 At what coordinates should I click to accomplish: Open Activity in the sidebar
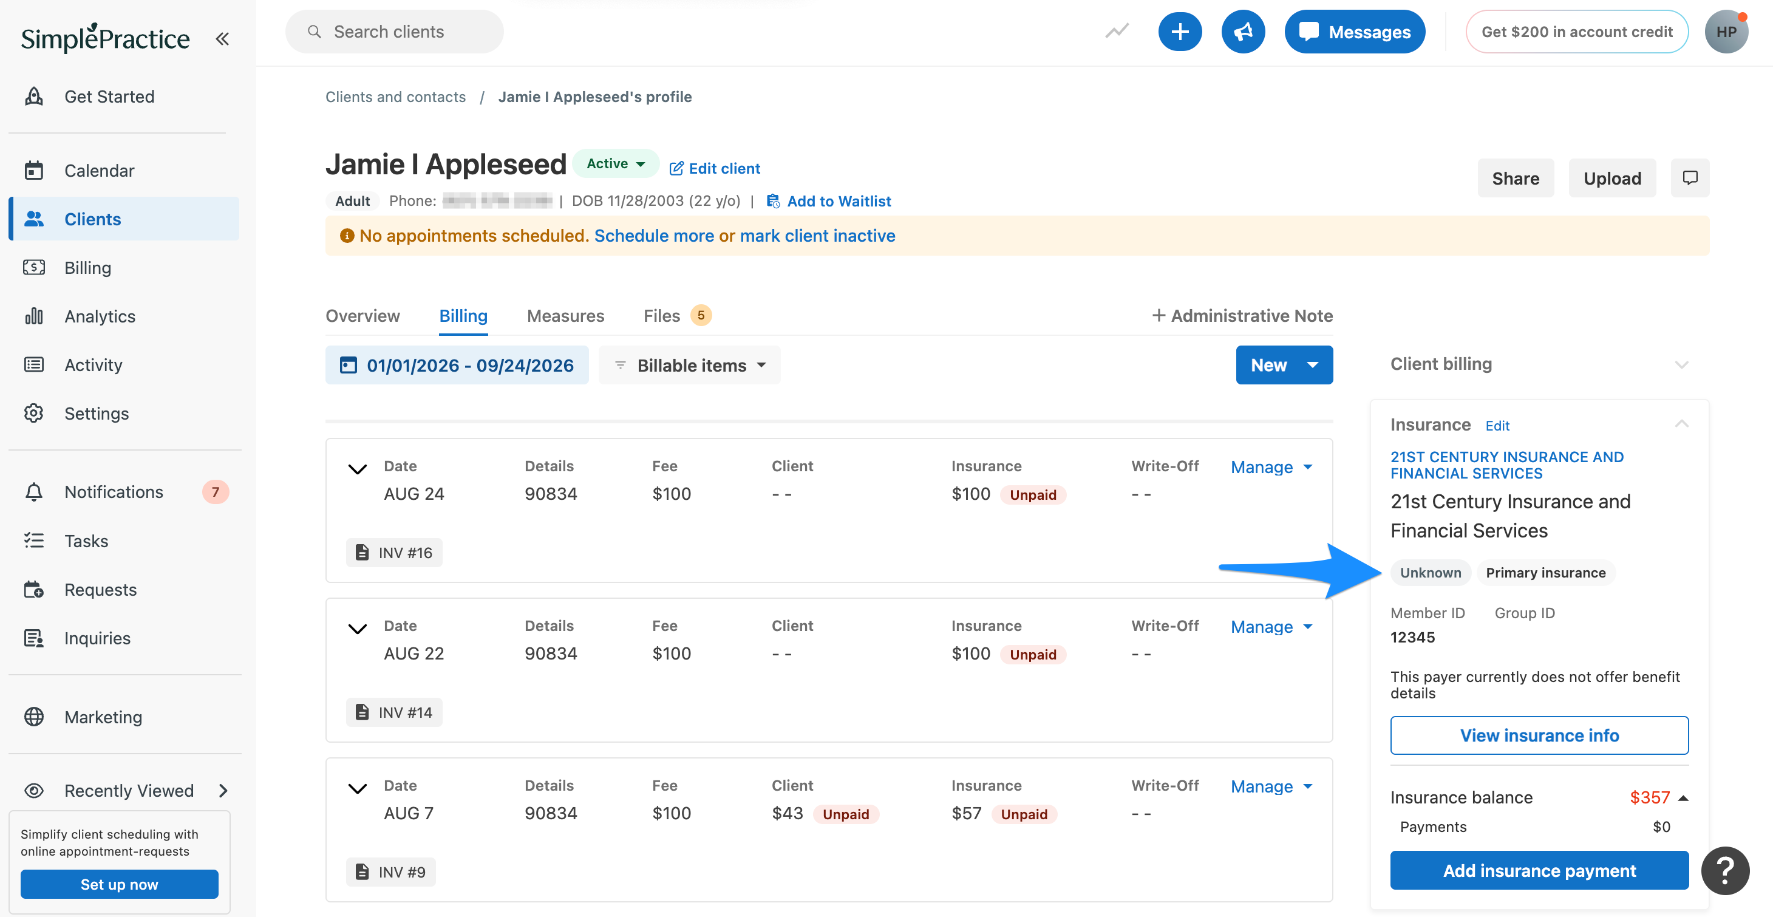[124, 364]
